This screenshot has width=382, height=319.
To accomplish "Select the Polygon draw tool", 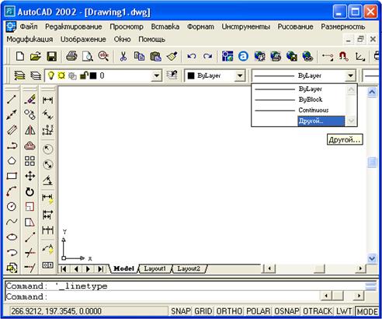I will [12, 160].
